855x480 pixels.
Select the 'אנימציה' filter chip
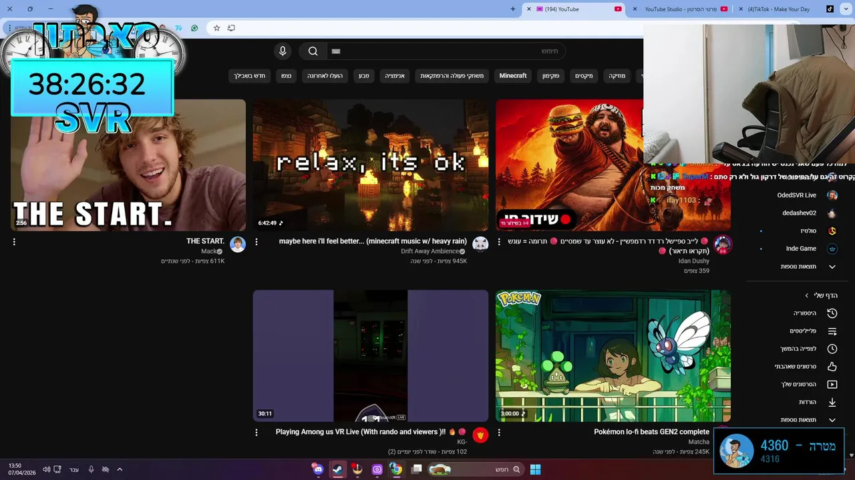pyautogui.click(x=395, y=76)
